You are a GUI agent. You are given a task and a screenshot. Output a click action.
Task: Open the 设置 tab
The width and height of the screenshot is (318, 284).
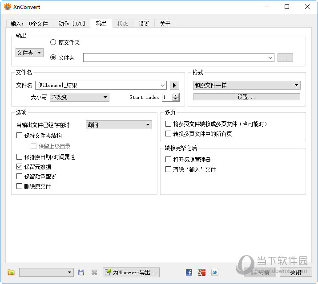click(144, 24)
